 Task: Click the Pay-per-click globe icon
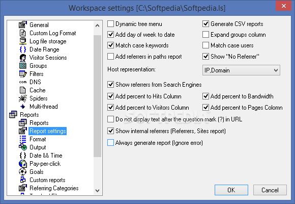(x=23, y=164)
